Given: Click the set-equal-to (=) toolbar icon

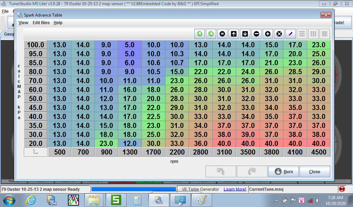Looking at the screenshot, I should coord(222,34).
